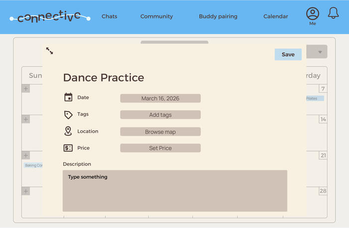Go to the Community section
The width and height of the screenshot is (349, 228).
156,16
